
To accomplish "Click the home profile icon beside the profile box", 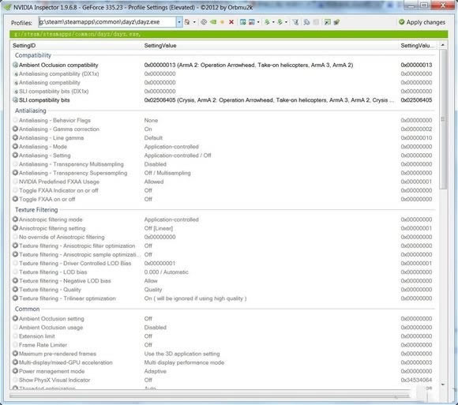I will point(187,22).
